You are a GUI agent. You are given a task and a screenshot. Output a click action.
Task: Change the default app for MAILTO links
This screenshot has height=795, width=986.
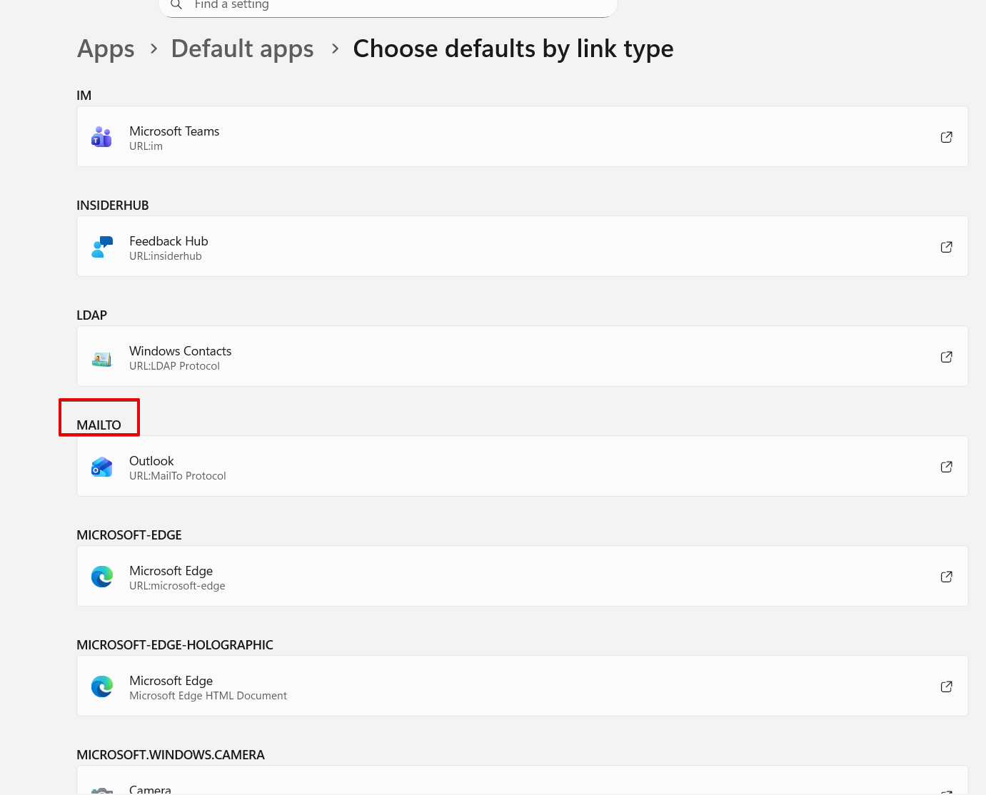tap(523, 467)
